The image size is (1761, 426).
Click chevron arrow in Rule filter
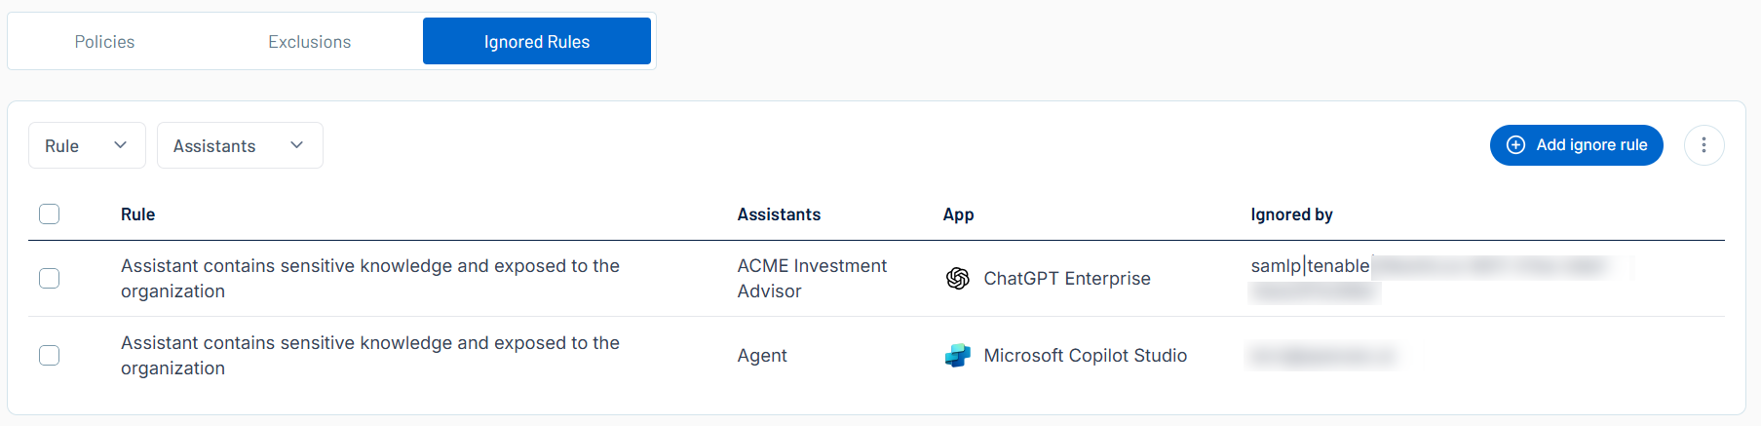[121, 145]
